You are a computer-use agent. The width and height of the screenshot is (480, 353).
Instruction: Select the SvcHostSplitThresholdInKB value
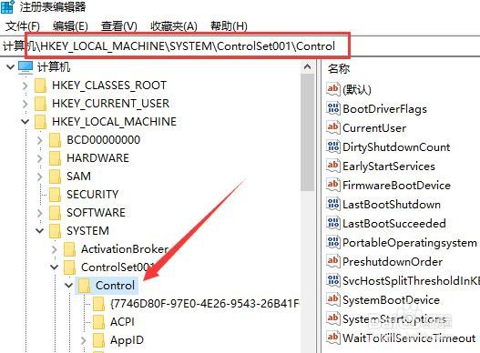pos(411,280)
